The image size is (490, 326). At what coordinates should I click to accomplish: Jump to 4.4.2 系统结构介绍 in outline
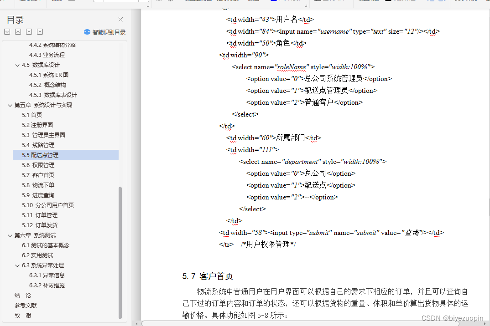click(52, 45)
